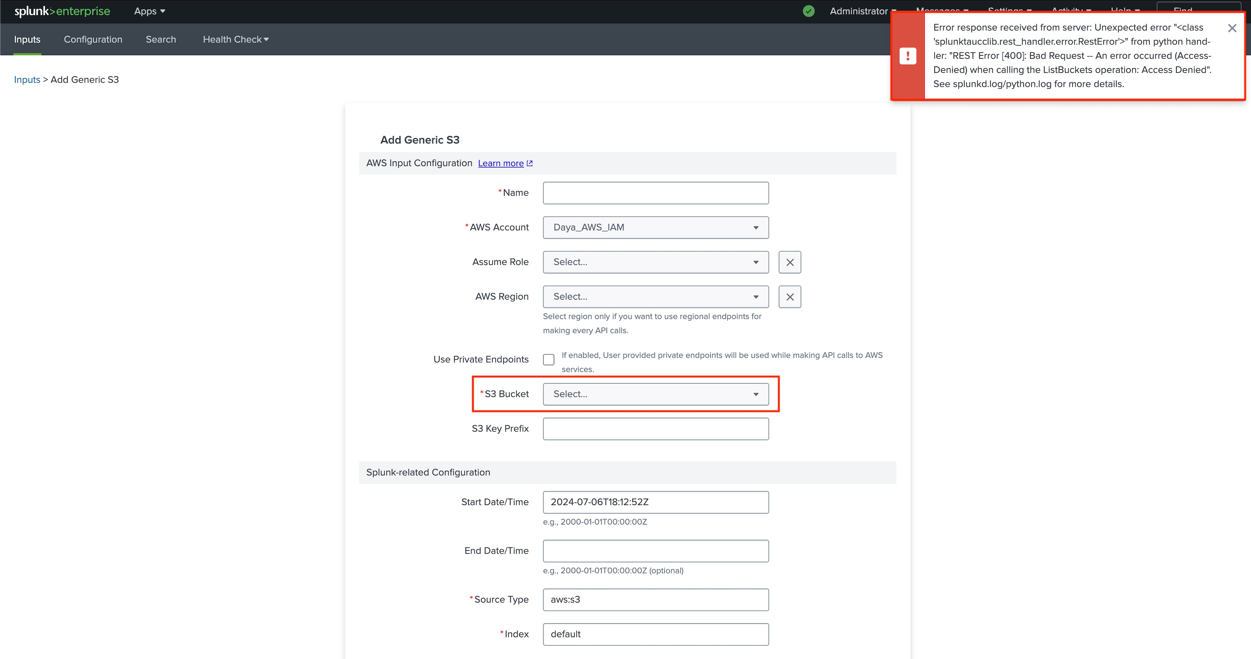Click the splunk>enterprise logo
The width and height of the screenshot is (1251, 659).
62,11
